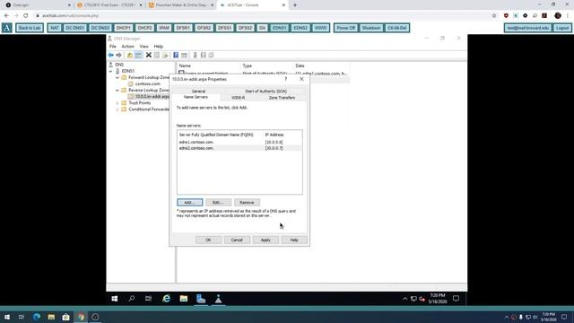
Task: Click the Edit... button
Action: point(218,203)
